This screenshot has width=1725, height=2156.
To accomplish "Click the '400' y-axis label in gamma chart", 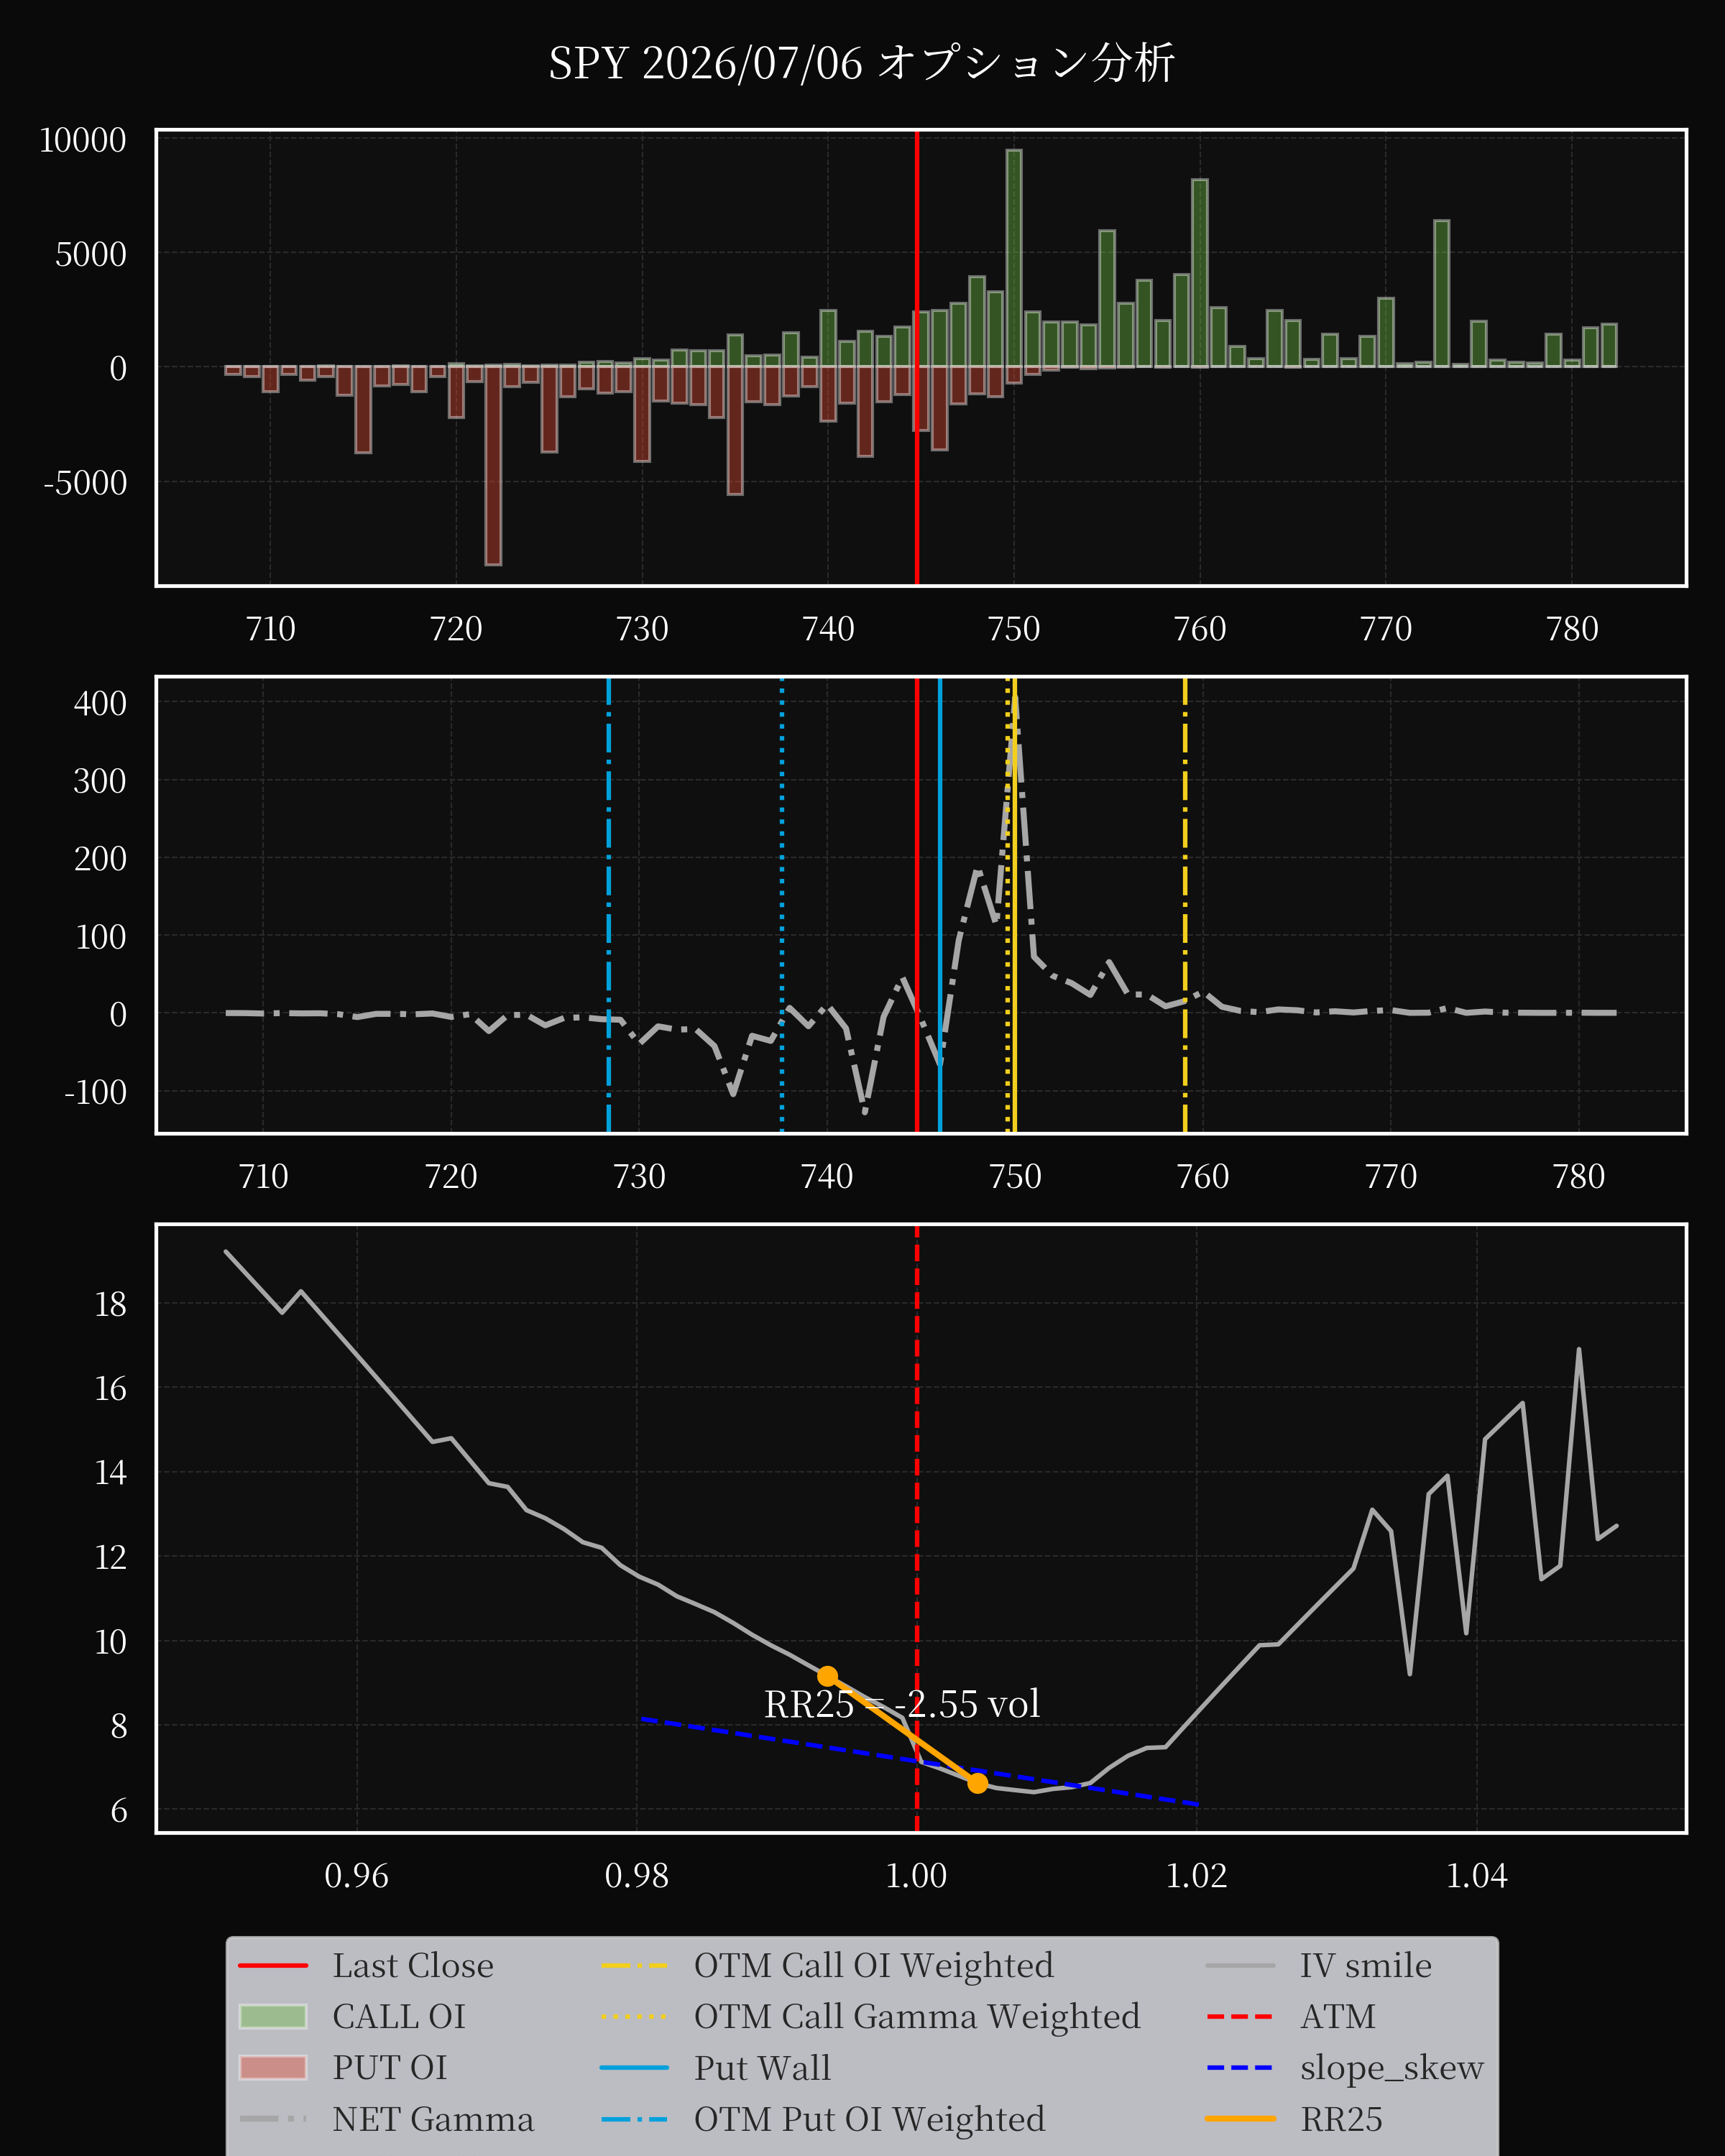I will point(100,704).
